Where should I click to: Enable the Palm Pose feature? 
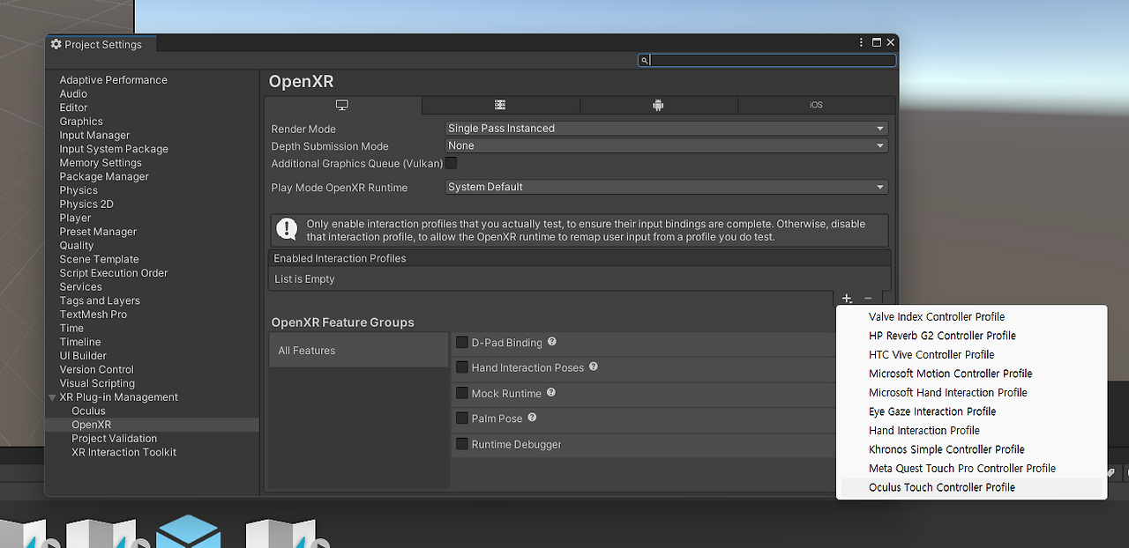tap(461, 418)
